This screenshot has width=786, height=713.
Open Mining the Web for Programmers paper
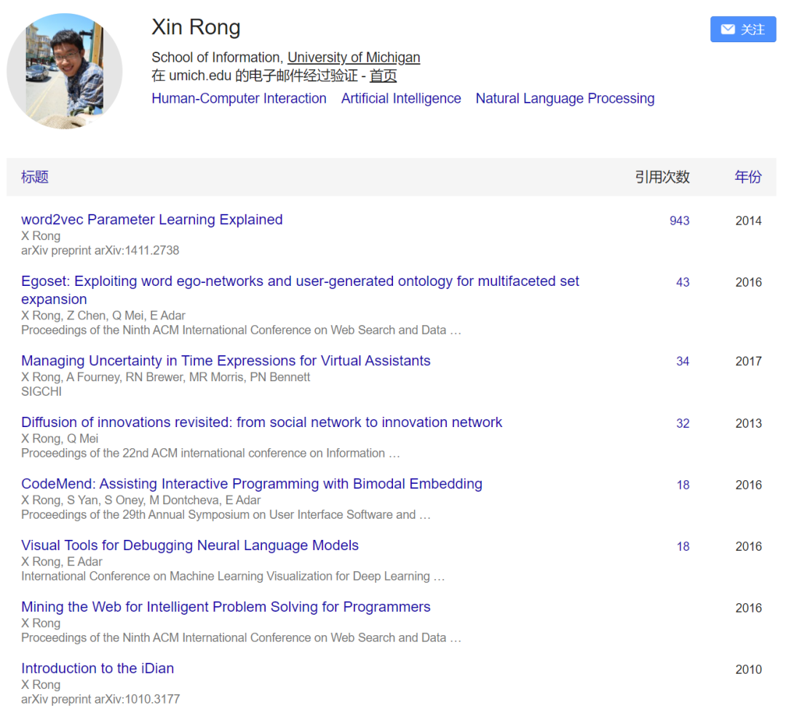tap(226, 607)
